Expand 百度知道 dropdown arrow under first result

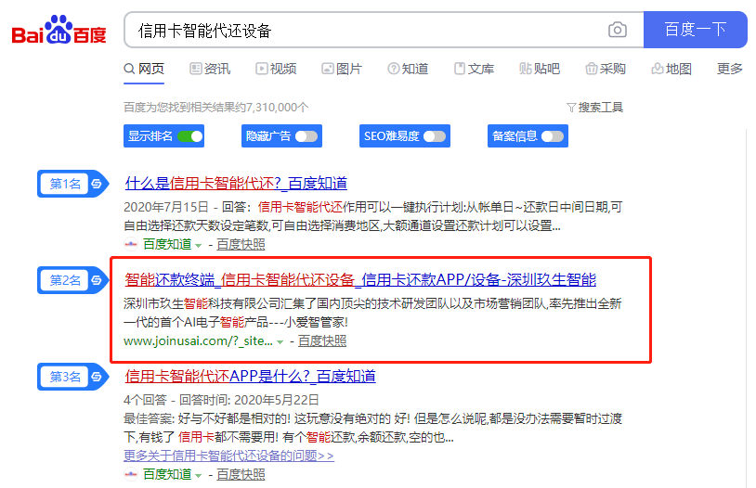198,246
